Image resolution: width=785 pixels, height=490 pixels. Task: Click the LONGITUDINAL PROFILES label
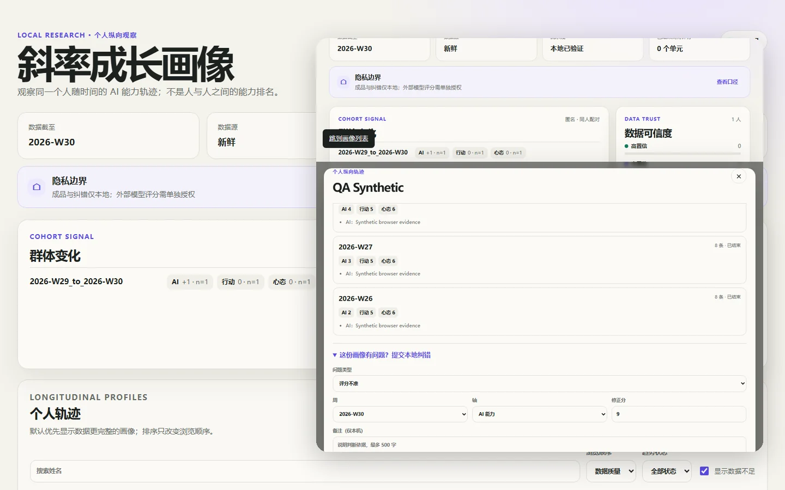tap(88, 397)
